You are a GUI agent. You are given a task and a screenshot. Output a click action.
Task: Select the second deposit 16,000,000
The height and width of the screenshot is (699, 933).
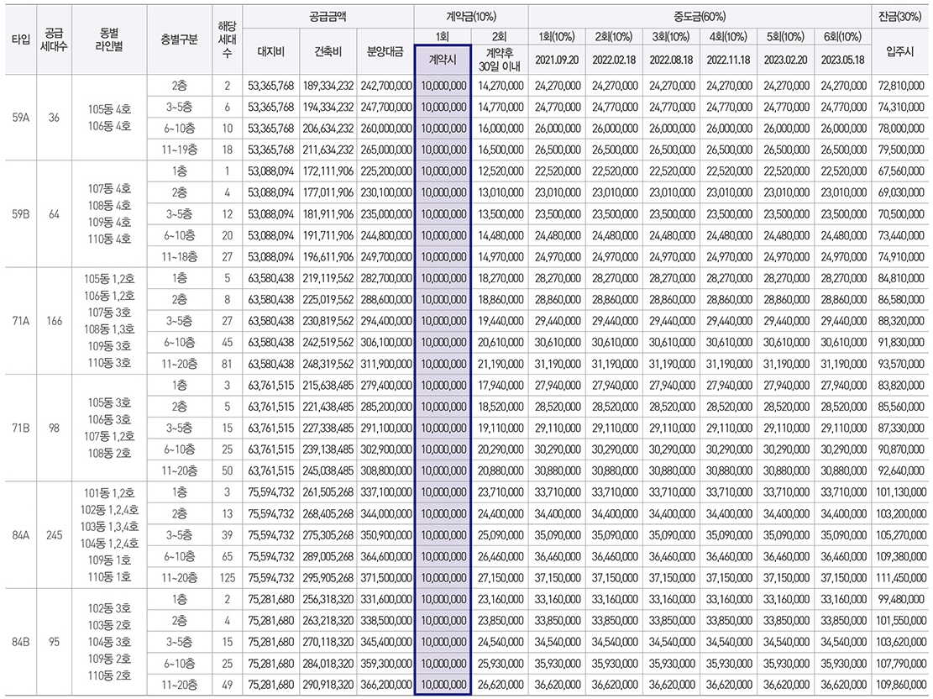(x=501, y=129)
